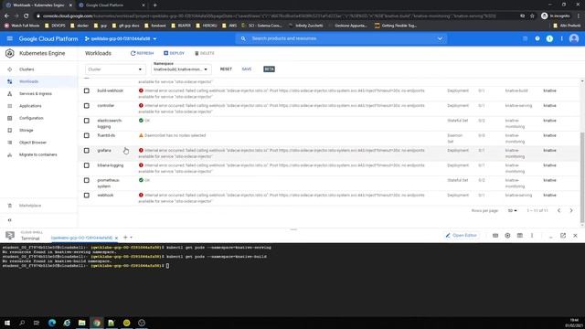
Task: Click the Reset filters button
Action: pos(226,69)
